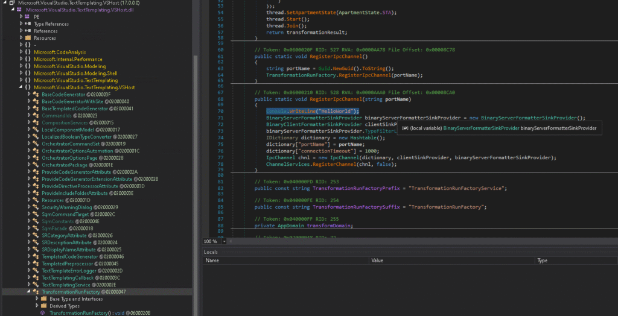Click the ProvideCodeGeneratorAttribute class icon
The image size is (618, 316).
click(36, 172)
